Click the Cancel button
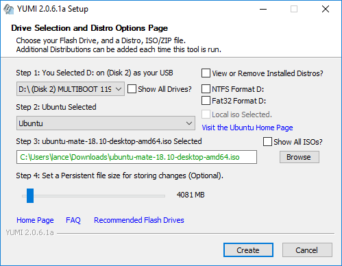Screen dimensions: 342x266 pos(307,250)
